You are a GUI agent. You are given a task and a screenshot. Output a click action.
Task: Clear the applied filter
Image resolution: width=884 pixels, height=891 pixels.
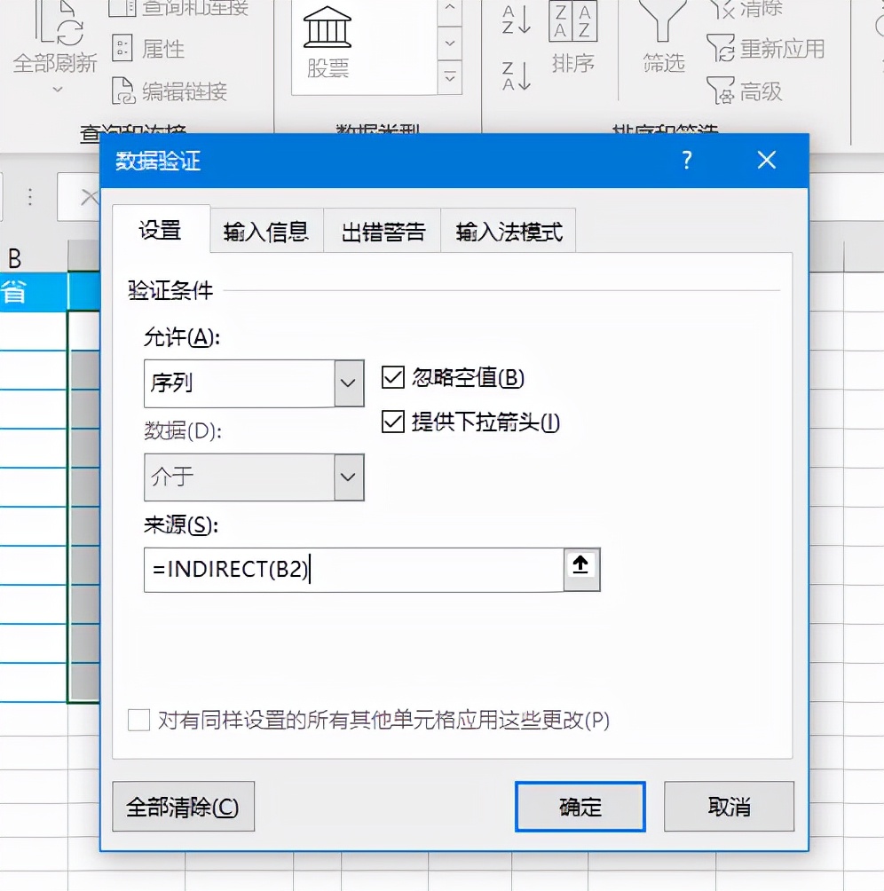tap(746, 9)
